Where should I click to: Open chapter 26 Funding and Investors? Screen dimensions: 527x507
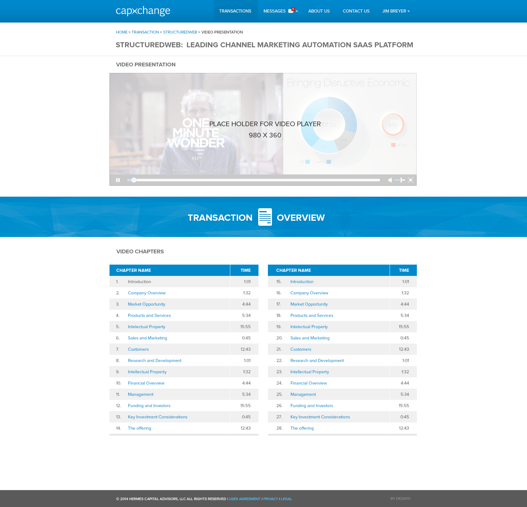312,406
